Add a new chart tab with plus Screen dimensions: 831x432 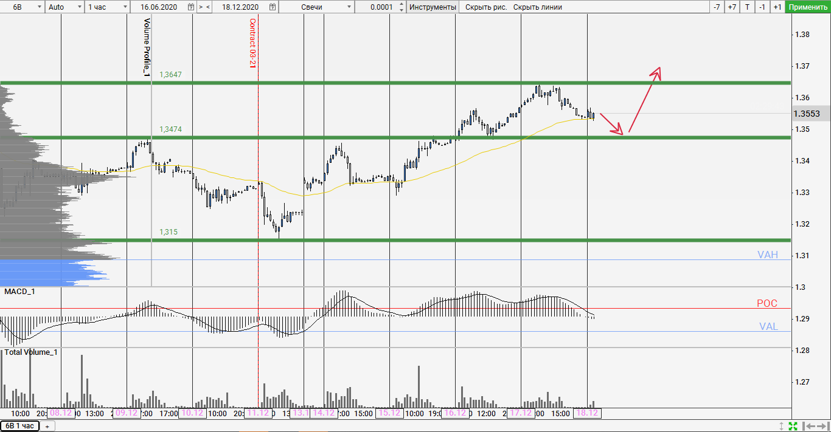pyautogui.click(x=47, y=427)
